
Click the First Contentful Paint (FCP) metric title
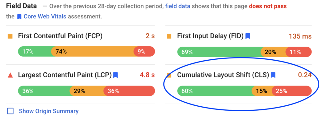click(60, 36)
